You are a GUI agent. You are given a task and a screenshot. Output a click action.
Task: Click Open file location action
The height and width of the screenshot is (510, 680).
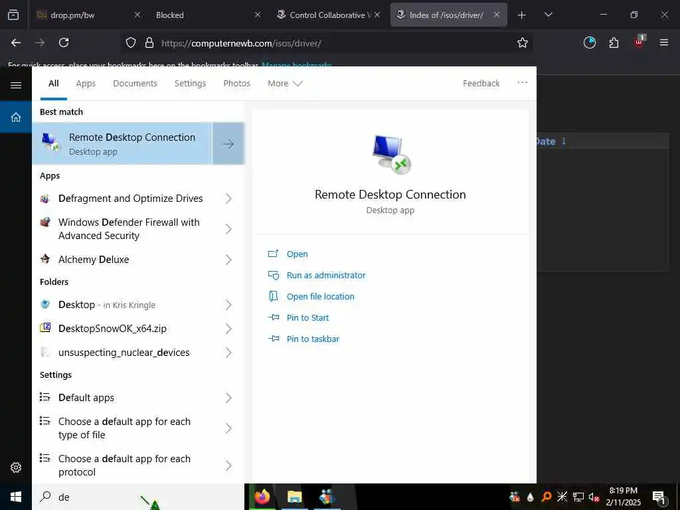tap(321, 297)
